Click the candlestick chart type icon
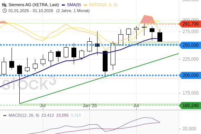 click(x=4, y=5)
